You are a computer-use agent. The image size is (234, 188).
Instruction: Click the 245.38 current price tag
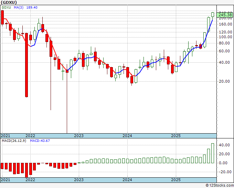225,15
